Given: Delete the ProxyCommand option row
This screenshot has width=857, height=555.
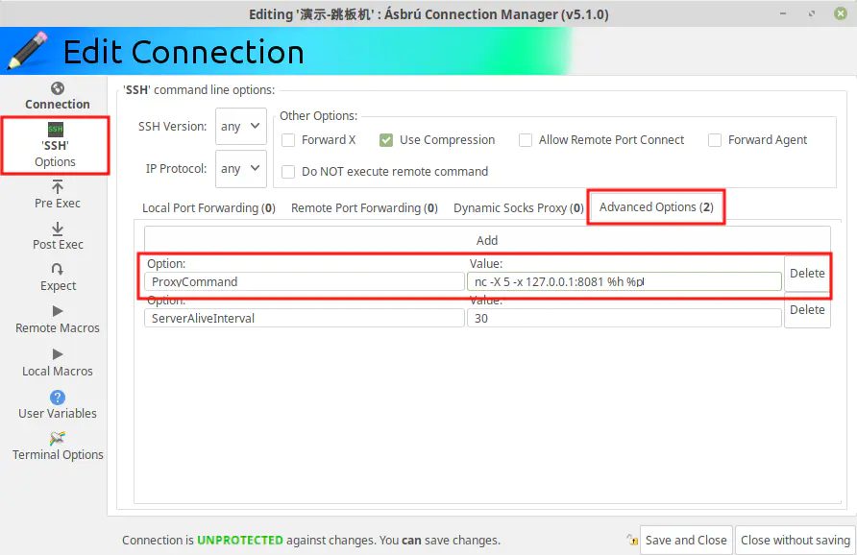Looking at the screenshot, I should pos(807,273).
